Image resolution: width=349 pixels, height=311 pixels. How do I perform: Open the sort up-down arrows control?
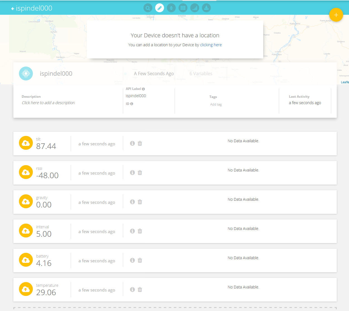coord(171,8)
